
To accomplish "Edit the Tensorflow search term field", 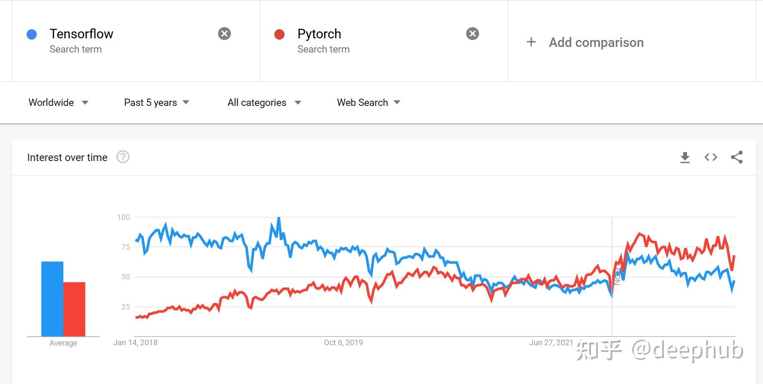I will click(x=81, y=34).
